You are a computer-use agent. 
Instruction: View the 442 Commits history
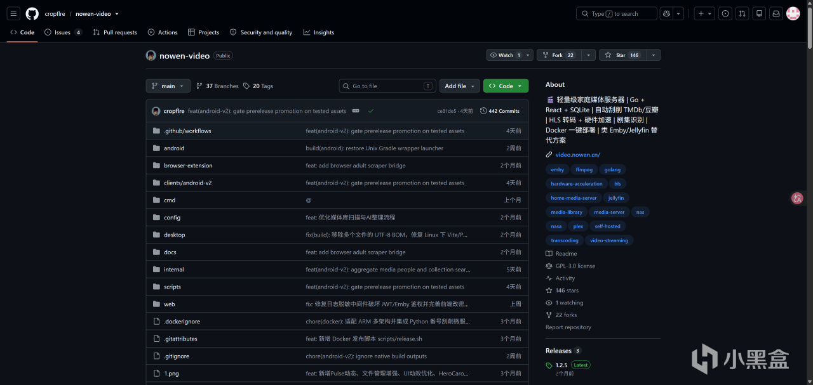pyautogui.click(x=500, y=111)
